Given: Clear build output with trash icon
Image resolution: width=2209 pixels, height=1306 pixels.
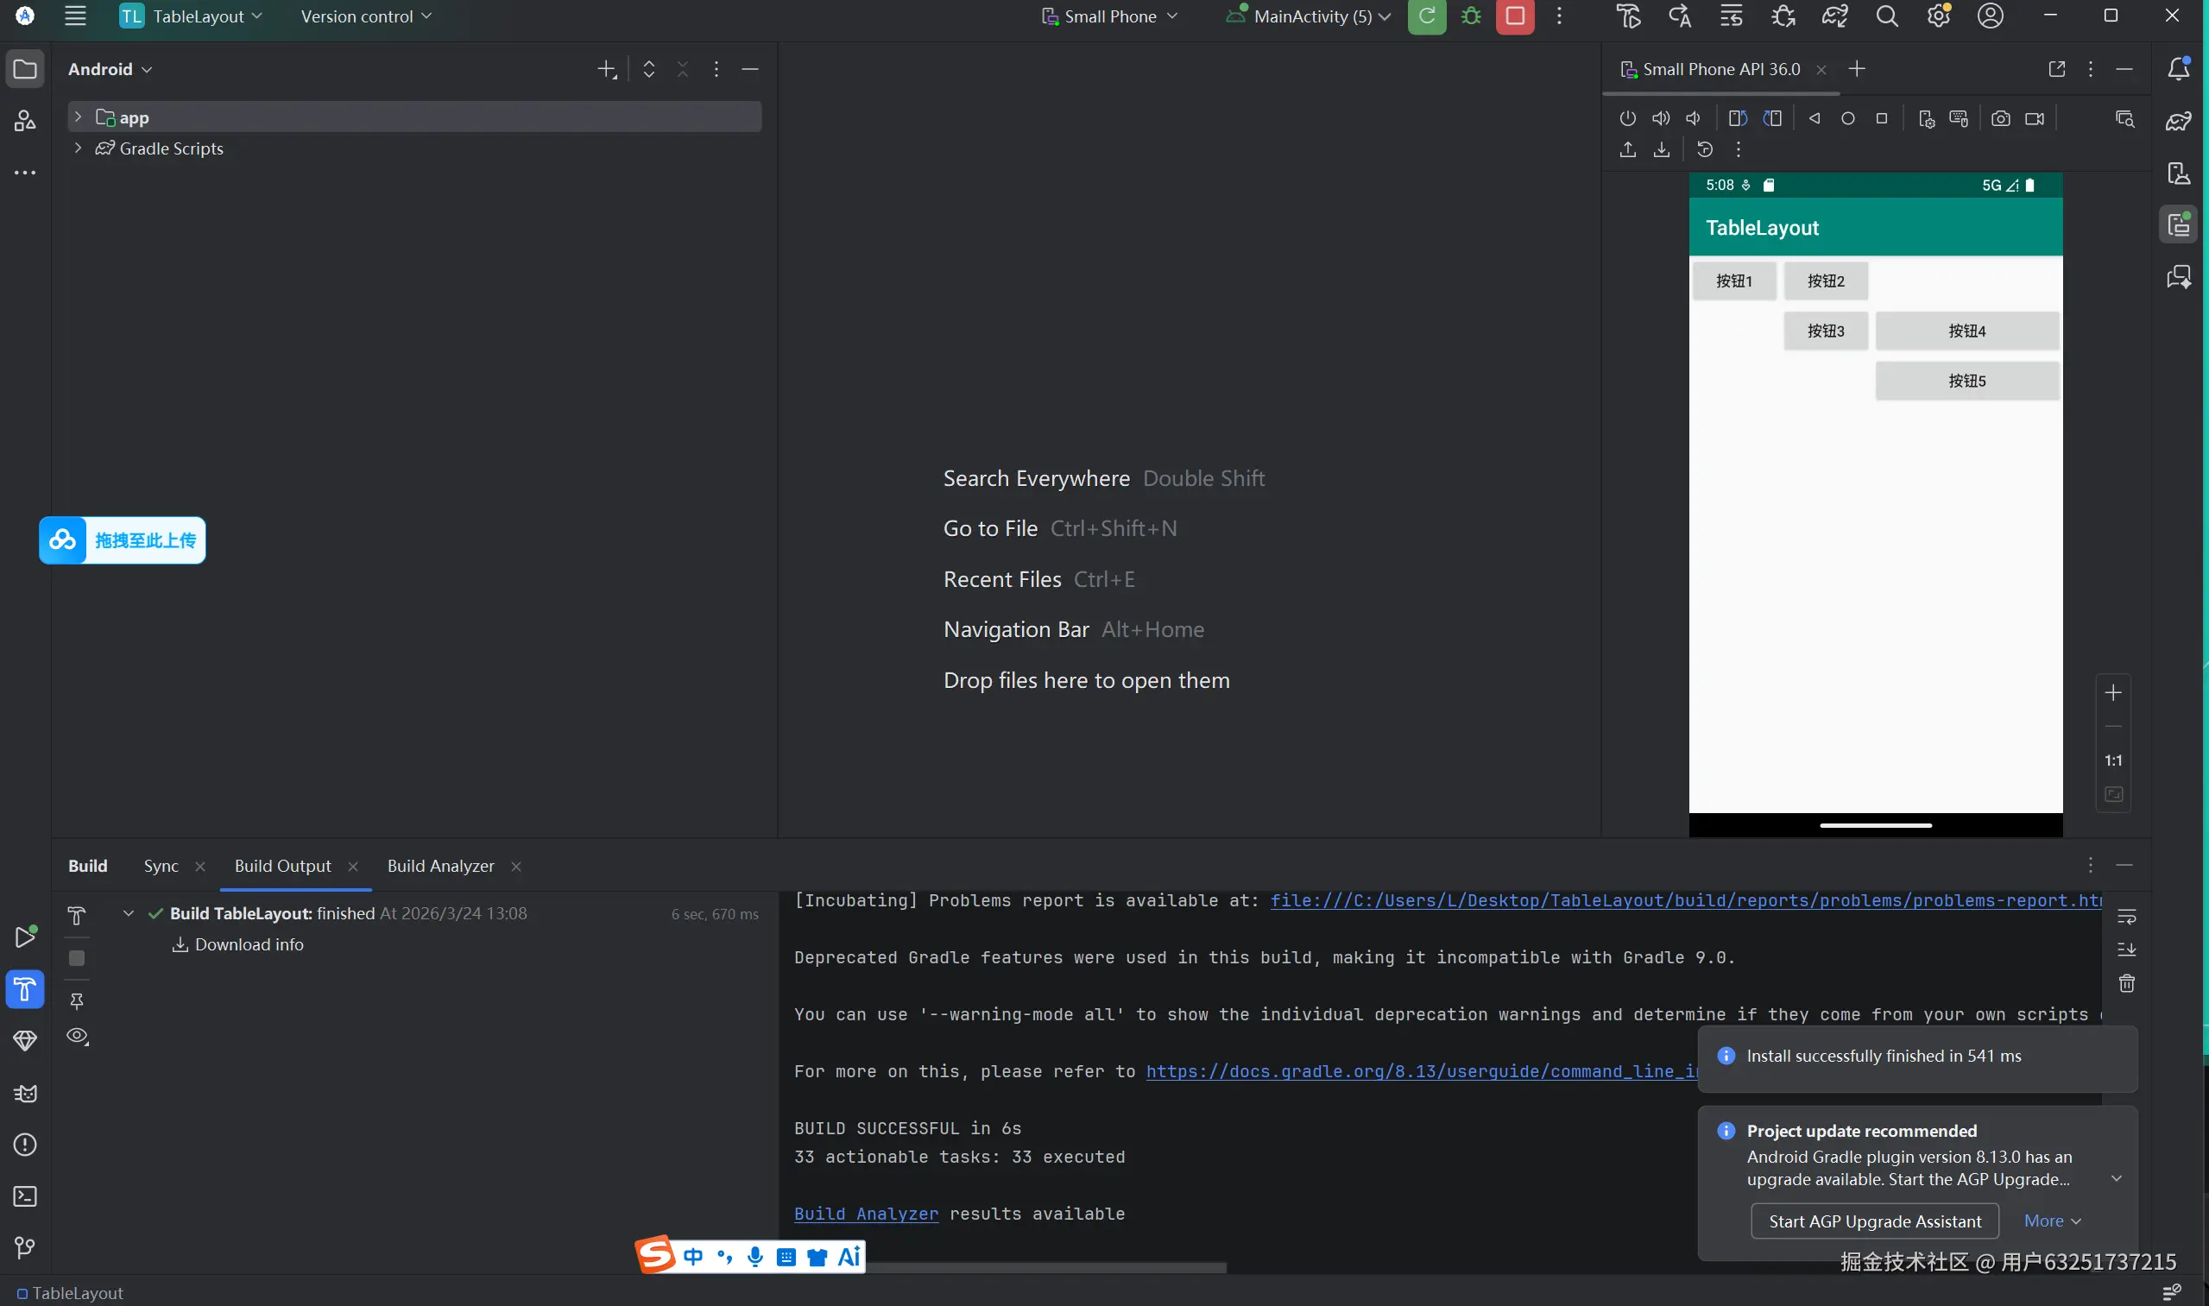Looking at the screenshot, I should tap(2126, 983).
